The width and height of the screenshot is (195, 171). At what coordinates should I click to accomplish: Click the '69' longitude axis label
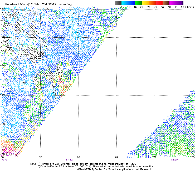[x=116, y=157]
